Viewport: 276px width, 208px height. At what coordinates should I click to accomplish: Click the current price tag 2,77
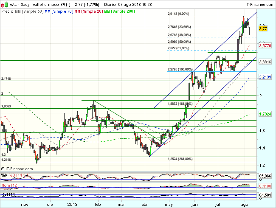click(263, 29)
